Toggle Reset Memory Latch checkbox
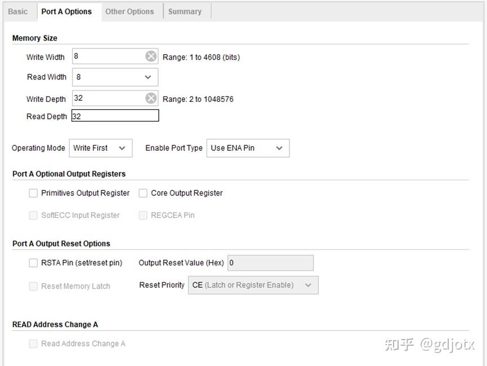The width and height of the screenshot is (487, 366). click(33, 286)
